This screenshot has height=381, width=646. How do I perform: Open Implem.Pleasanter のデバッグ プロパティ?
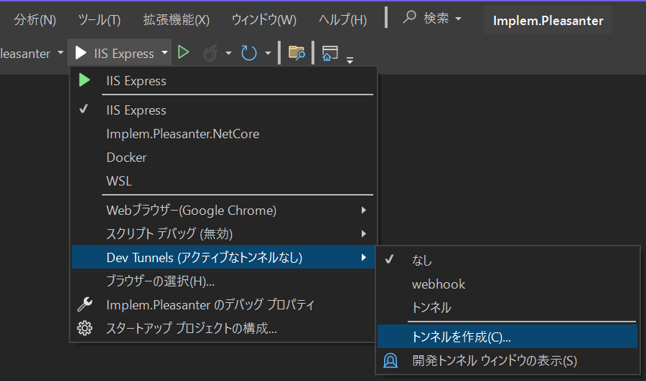[223, 304]
